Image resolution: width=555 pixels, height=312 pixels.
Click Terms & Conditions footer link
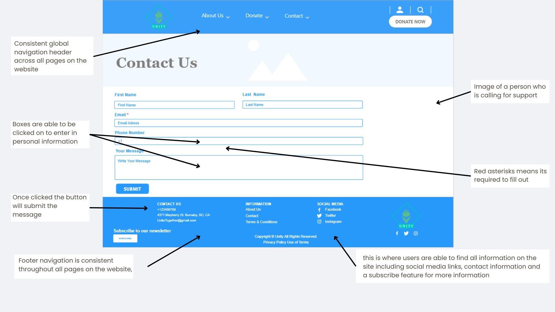262,222
